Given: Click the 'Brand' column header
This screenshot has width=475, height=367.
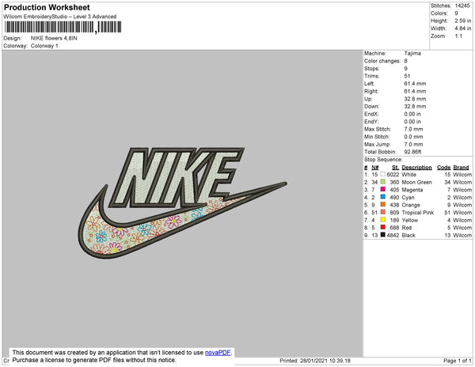Looking at the screenshot, I should point(461,168).
